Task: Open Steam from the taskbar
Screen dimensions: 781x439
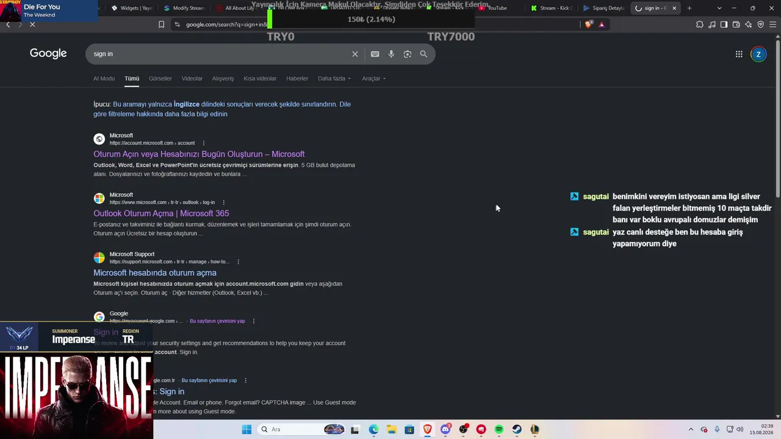Action: [x=517, y=429]
